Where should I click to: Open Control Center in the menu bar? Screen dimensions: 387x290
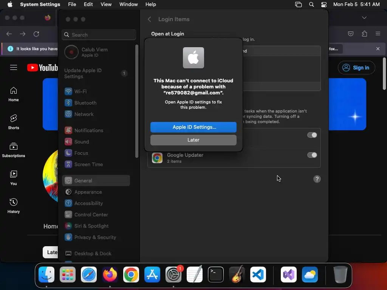pos(324,5)
